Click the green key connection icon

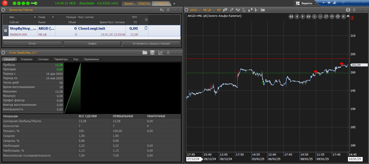(34, 3)
